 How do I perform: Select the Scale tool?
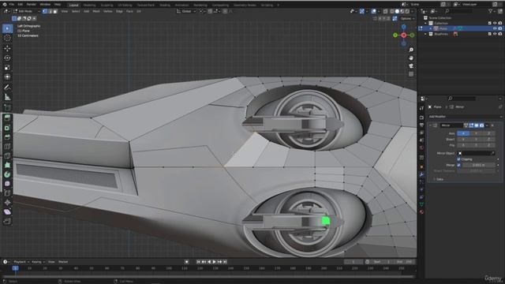[7, 68]
